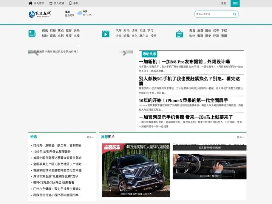Open the 电视 menu item
Image resolution: width=272 pixels, height=204 pixels.
pos(77,36)
